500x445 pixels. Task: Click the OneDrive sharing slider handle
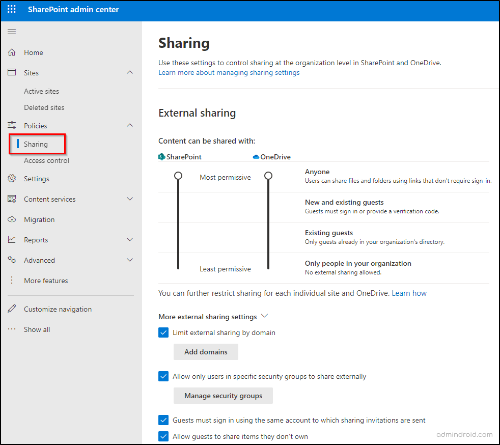pyautogui.click(x=268, y=176)
